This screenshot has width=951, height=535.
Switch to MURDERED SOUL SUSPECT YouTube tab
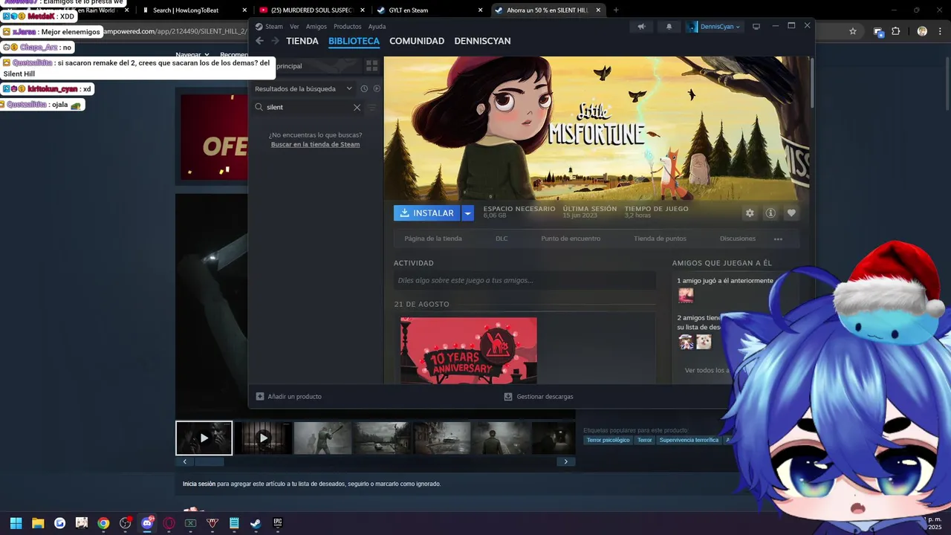point(311,10)
